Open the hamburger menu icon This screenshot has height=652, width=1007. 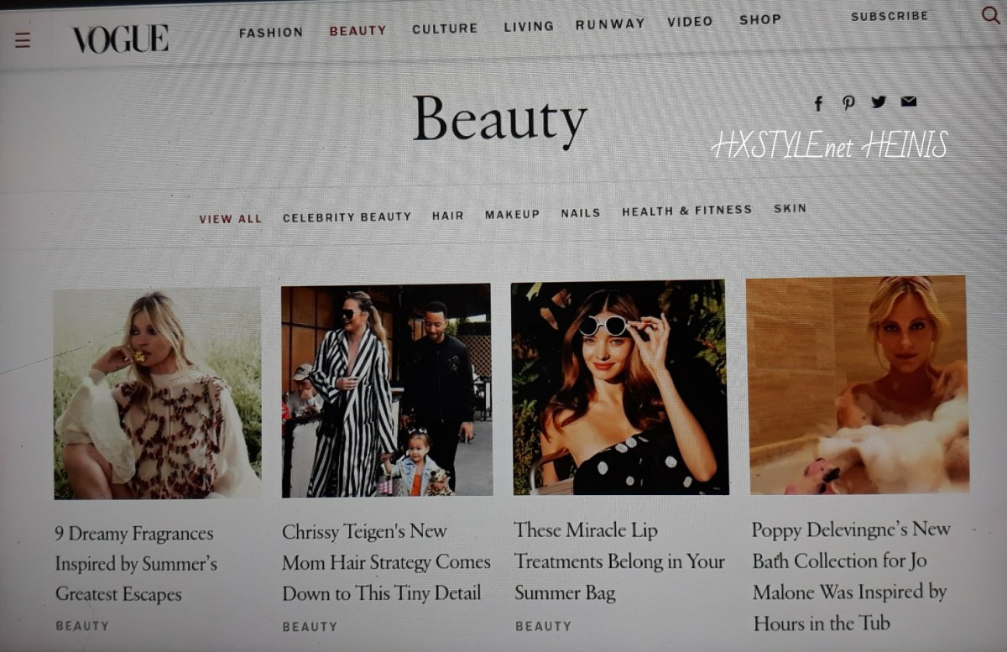click(x=23, y=39)
